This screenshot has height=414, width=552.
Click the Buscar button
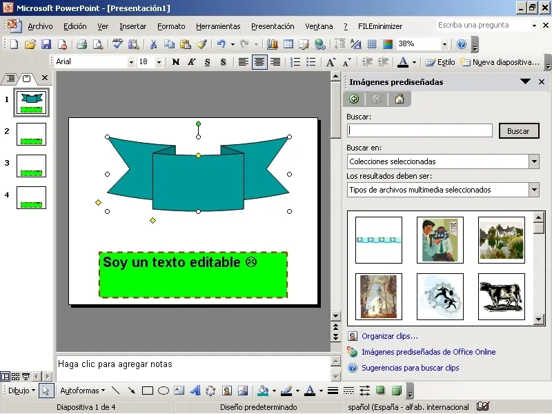(x=518, y=130)
